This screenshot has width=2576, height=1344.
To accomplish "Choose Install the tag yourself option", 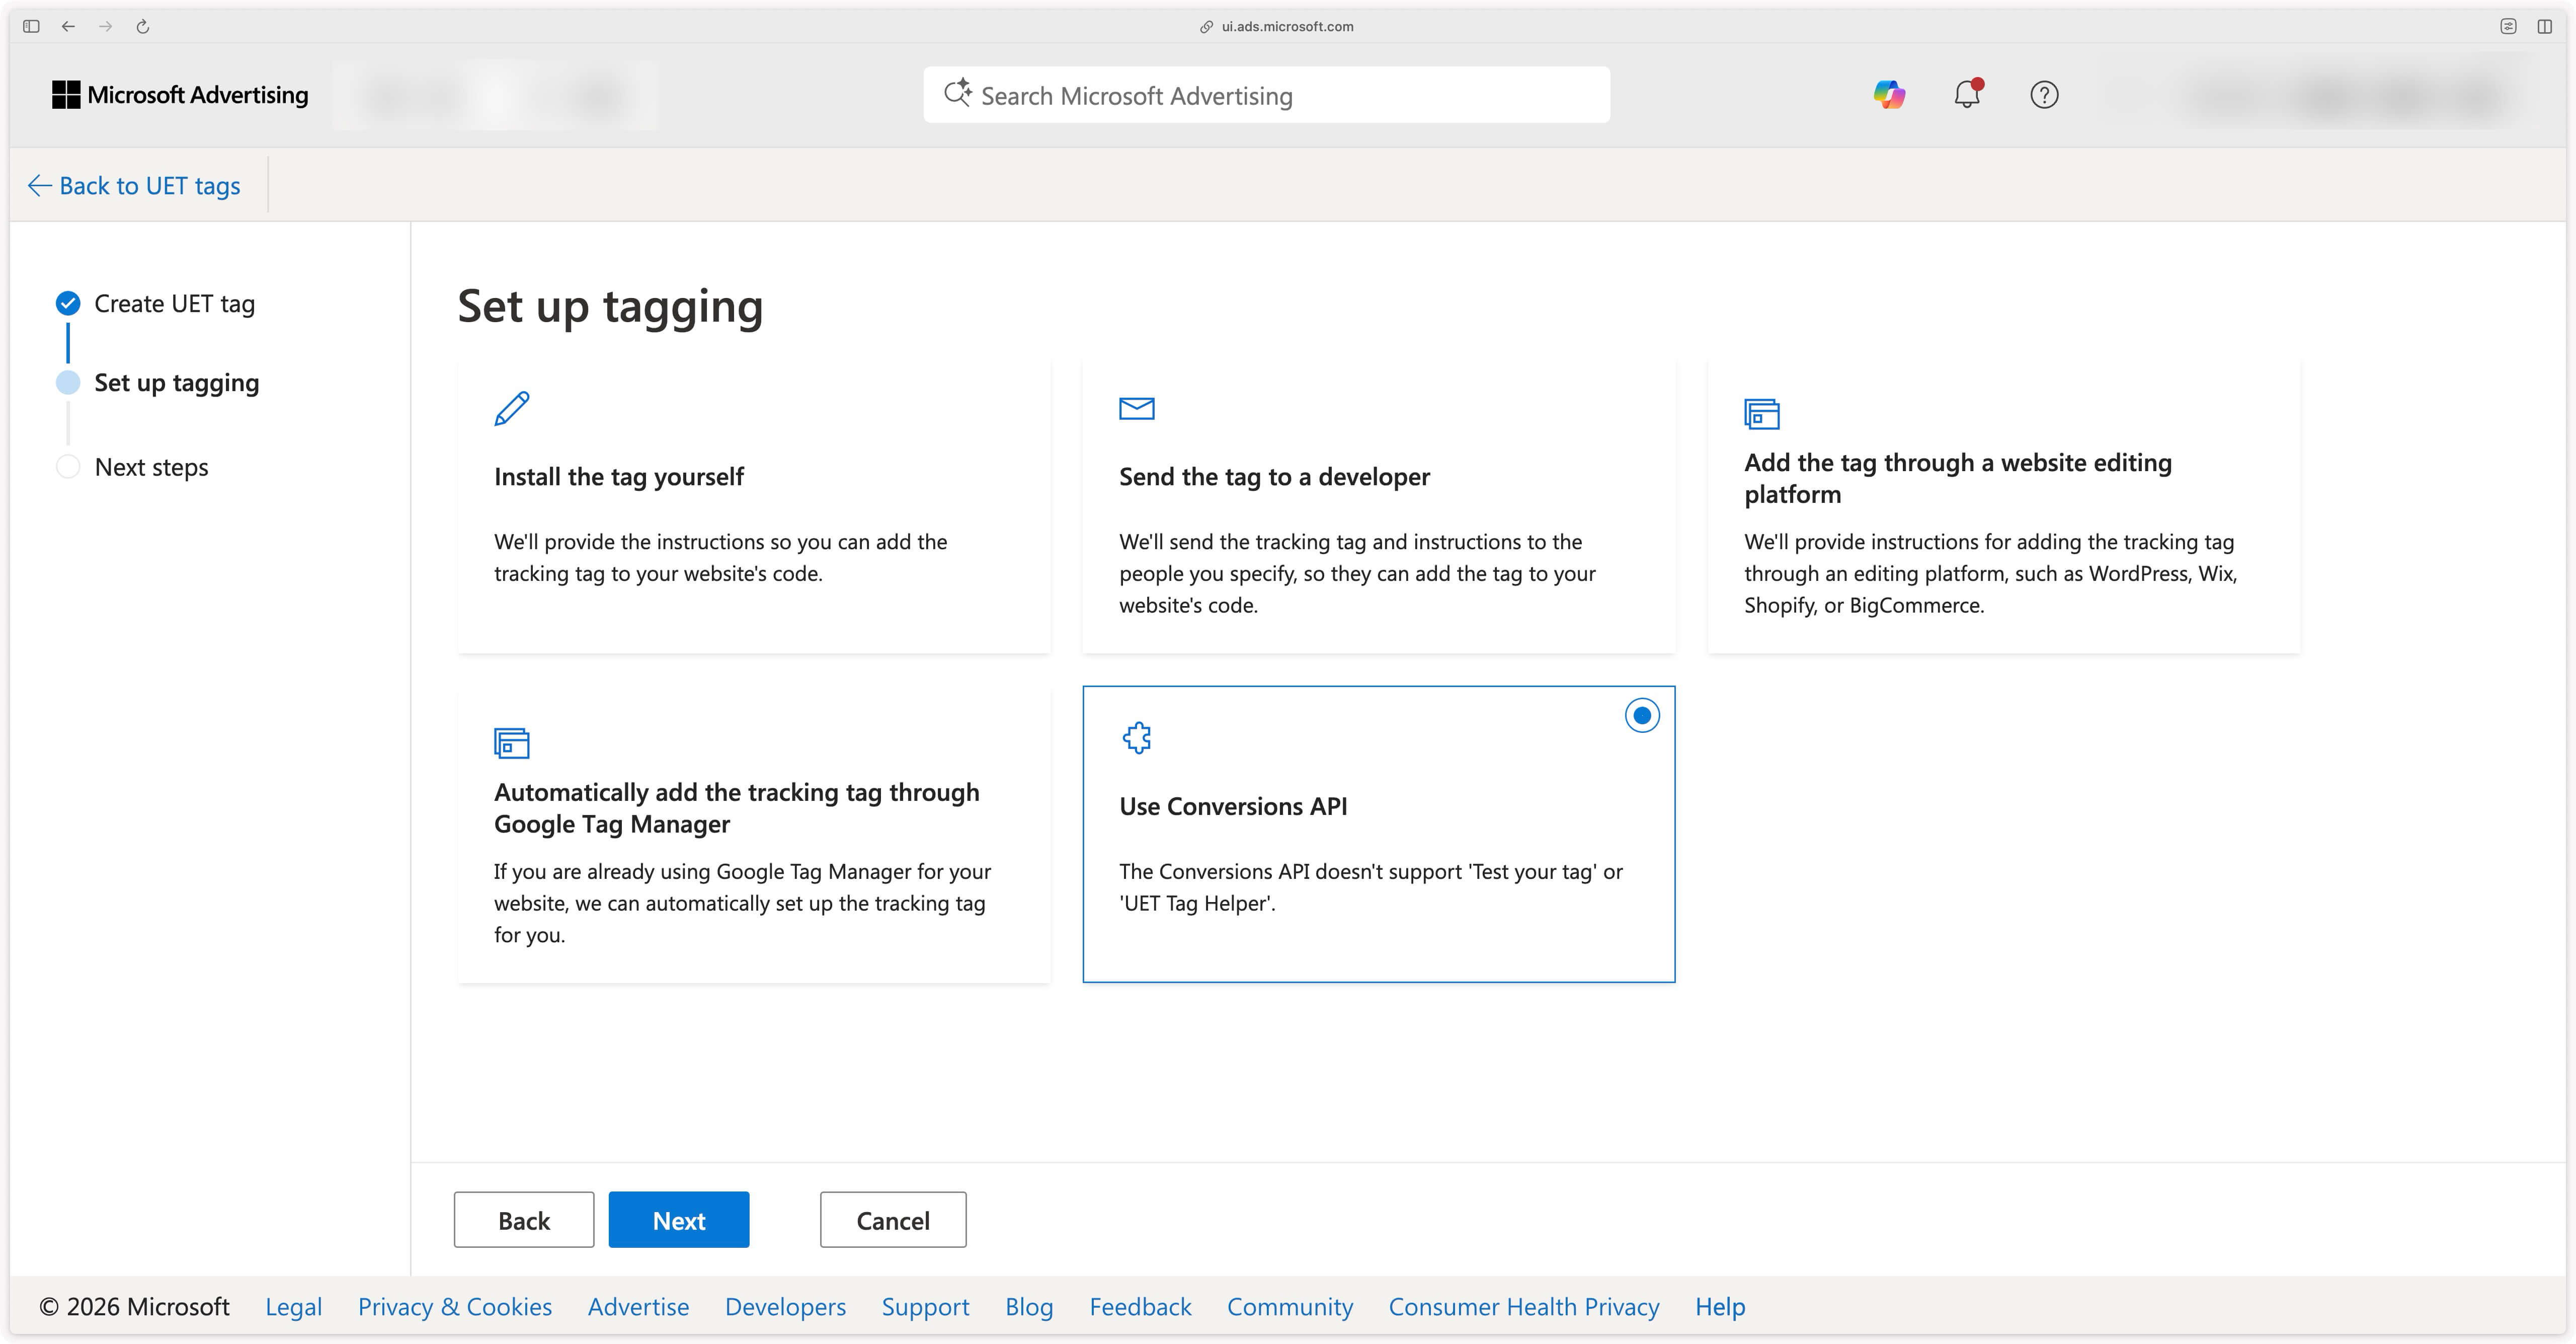I will pos(618,477).
